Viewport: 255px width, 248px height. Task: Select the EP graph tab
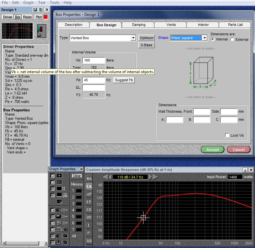89,202
